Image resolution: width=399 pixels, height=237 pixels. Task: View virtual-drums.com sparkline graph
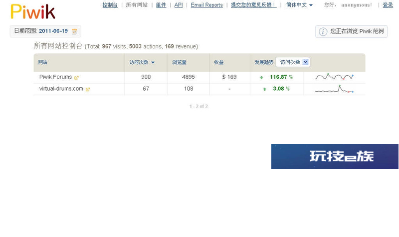pyautogui.click(x=334, y=89)
